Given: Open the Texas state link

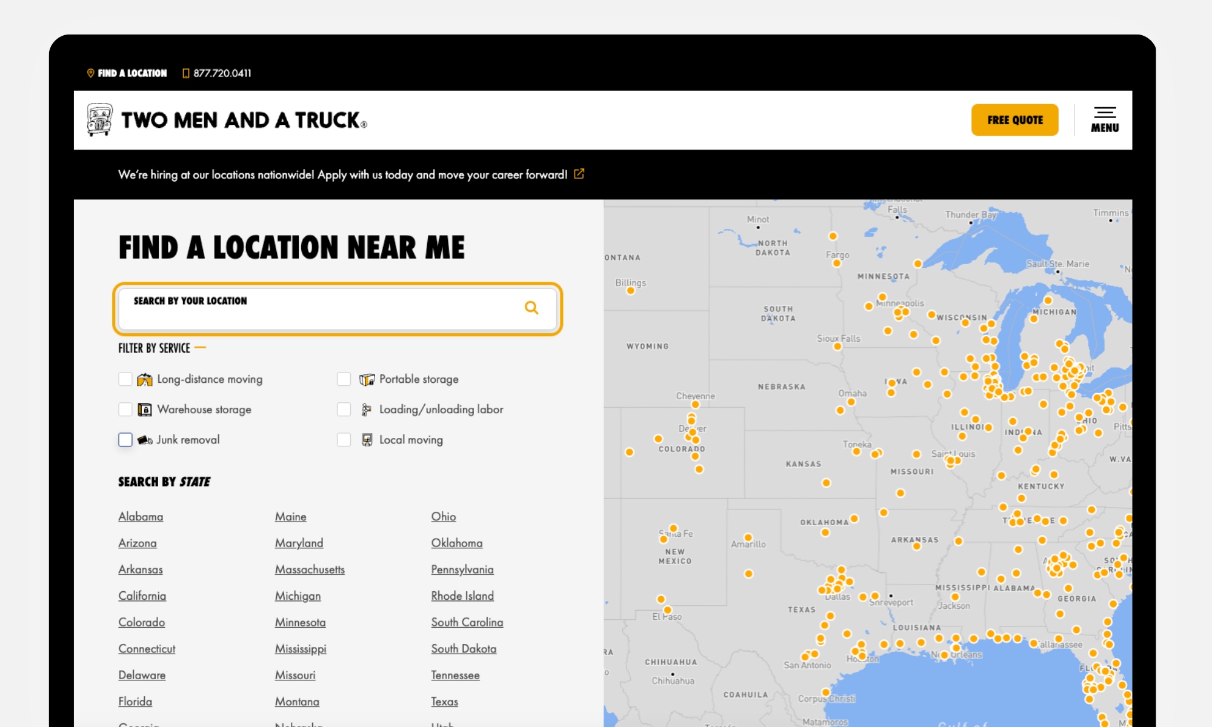Looking at the screenshot, I should (x=444, y=702).
